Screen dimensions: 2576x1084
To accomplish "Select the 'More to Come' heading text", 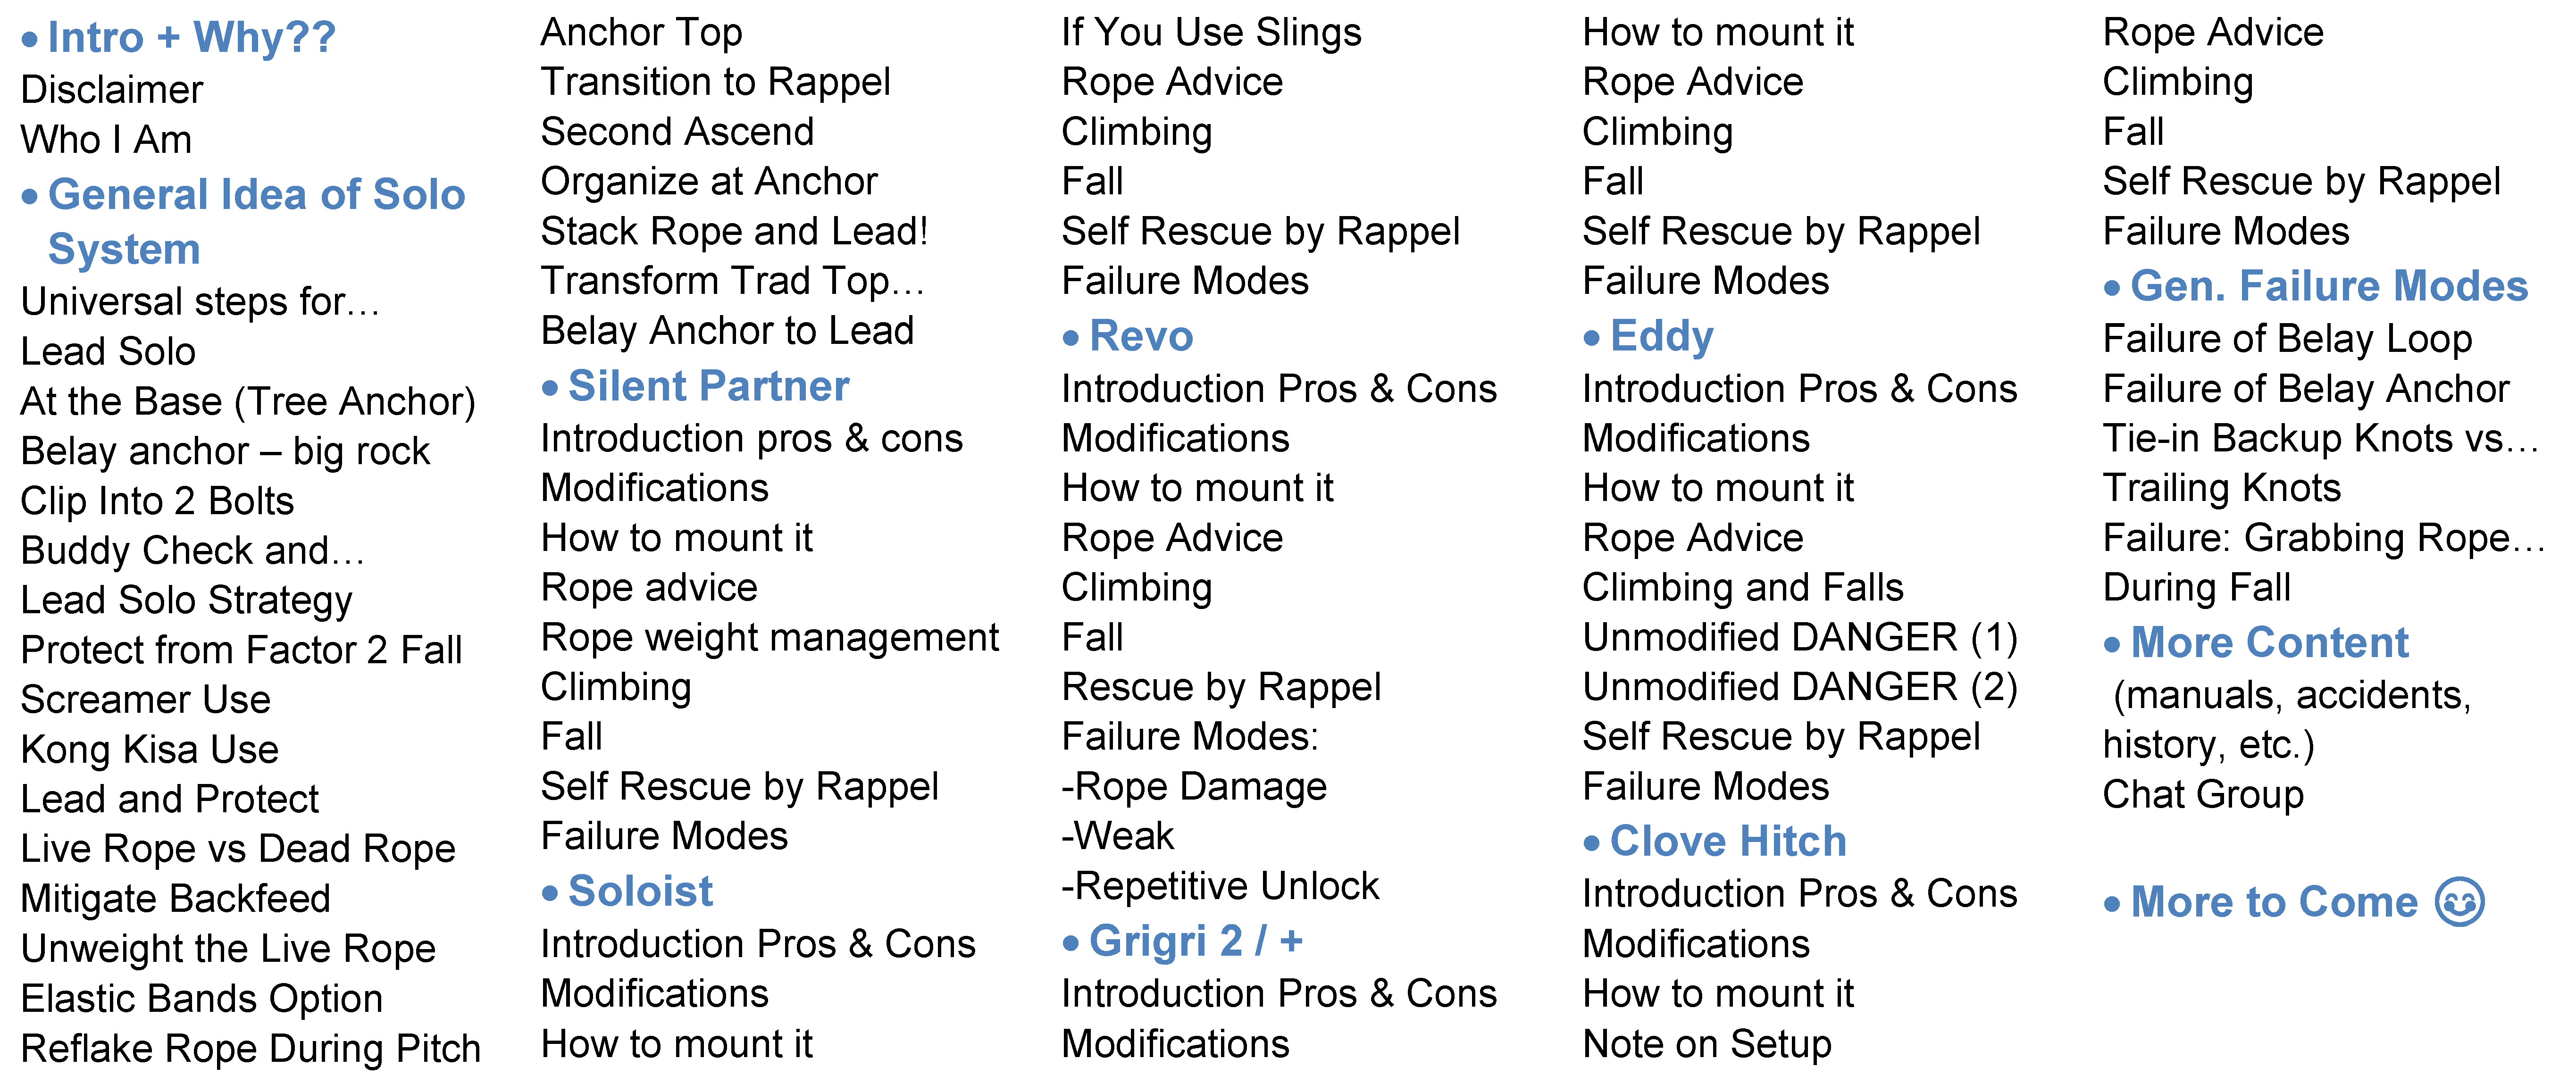I will 2273,902.
